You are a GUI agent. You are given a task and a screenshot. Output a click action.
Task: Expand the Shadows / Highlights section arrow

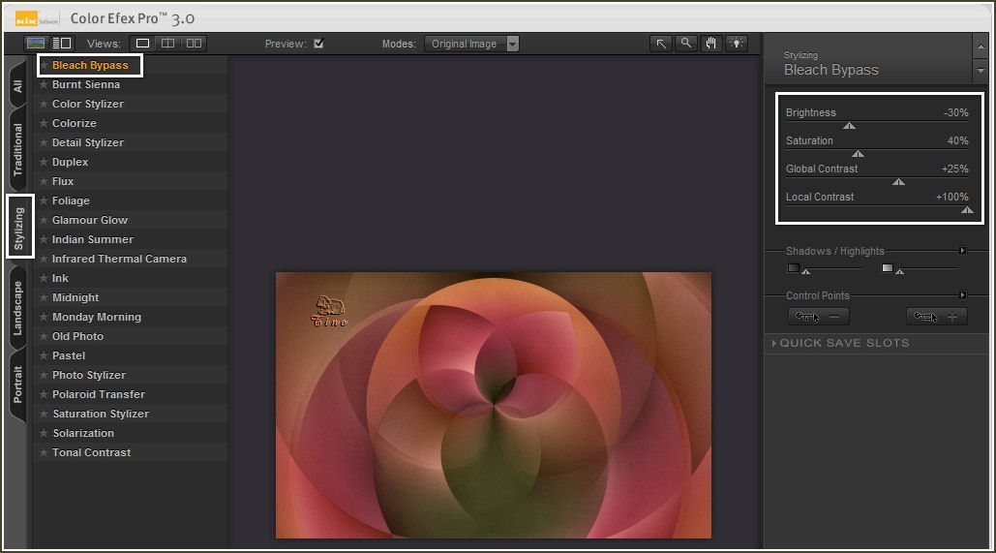coord(962,251)
